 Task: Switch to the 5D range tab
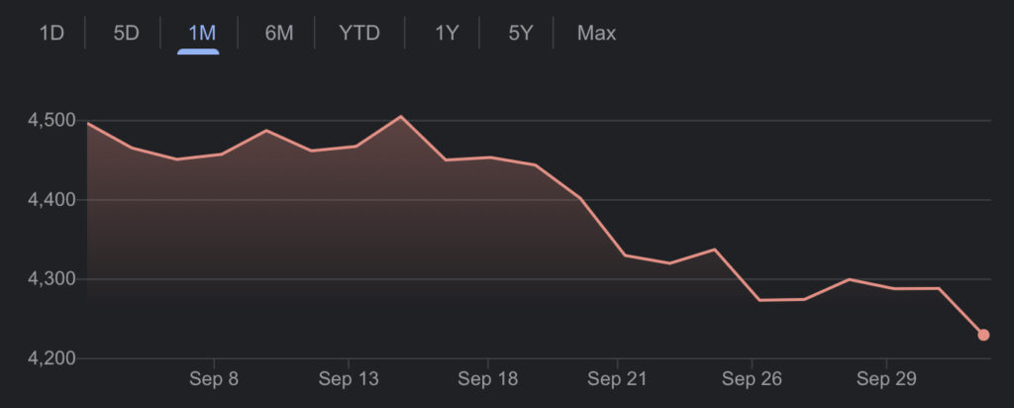click(x=126, y=33)
